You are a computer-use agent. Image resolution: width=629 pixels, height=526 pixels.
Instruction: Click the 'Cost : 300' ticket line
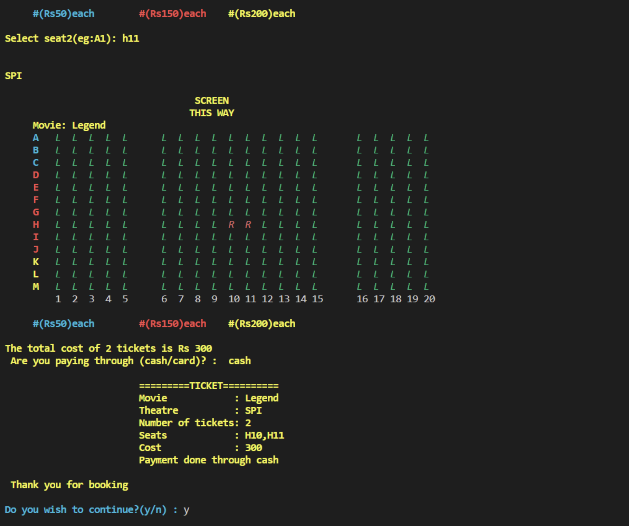coord(200,448)
